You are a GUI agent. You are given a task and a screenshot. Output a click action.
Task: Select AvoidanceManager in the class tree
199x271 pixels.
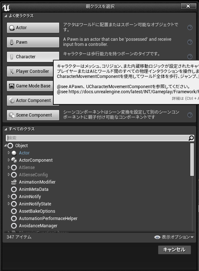coord(97,226)
